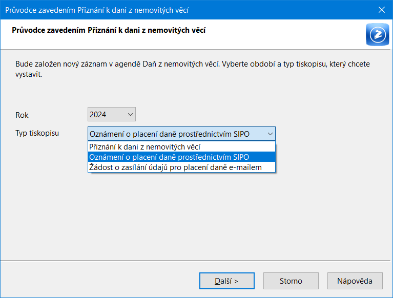Click the Rok field label
Screen dimensions: 393x298
pos(22,115)
